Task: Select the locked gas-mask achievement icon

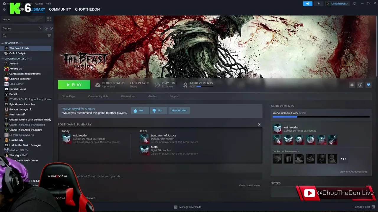Action: click(x=321, y=159)
